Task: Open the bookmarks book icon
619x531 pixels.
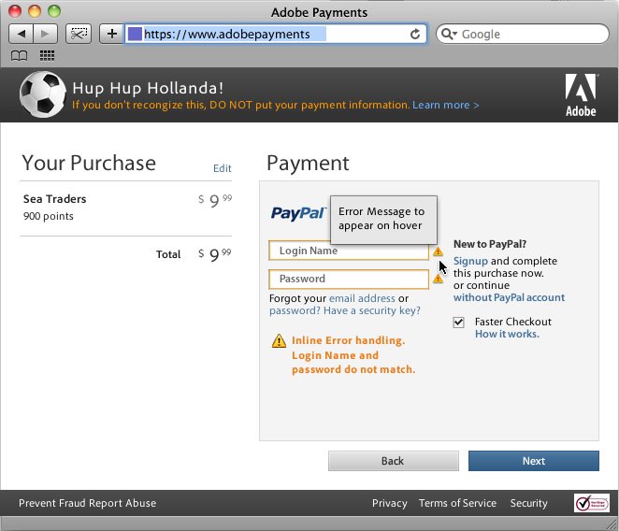Action: [19, 56]
